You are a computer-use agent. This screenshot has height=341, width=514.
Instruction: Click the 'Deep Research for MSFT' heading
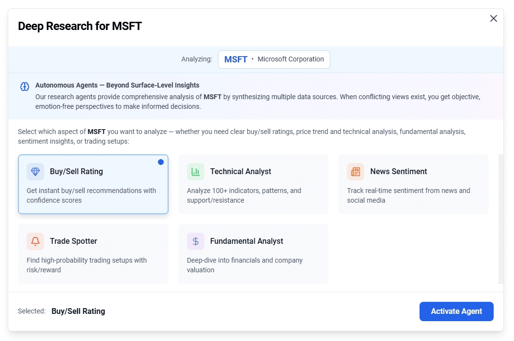point(80,26)
